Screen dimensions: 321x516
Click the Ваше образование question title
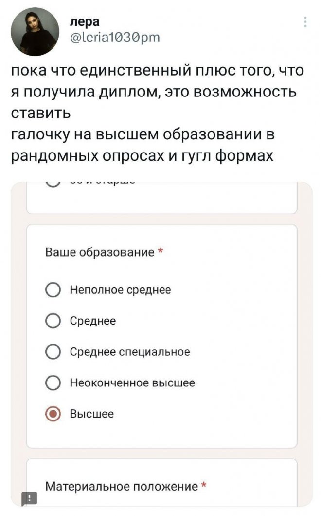pyautogui.click(x=99, y=252)
